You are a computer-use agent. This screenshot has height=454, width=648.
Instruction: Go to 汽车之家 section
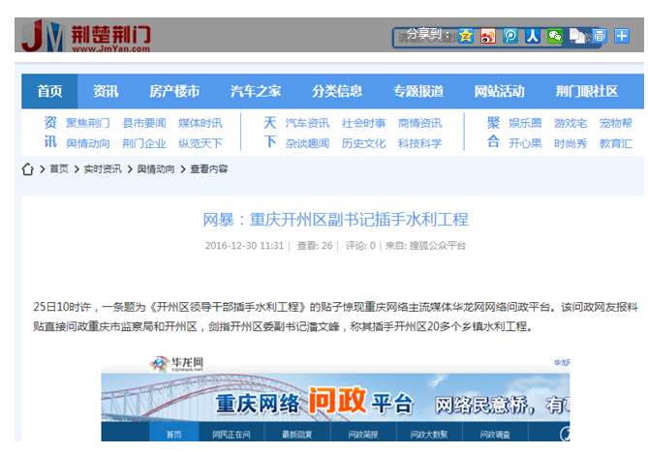(x=256, y=92)
